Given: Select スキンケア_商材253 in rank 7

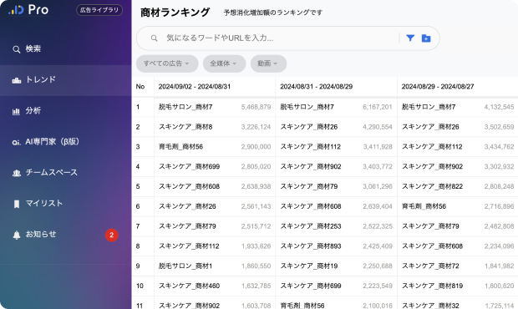Looking at the screenshot, I should click(x=311, y=226).
